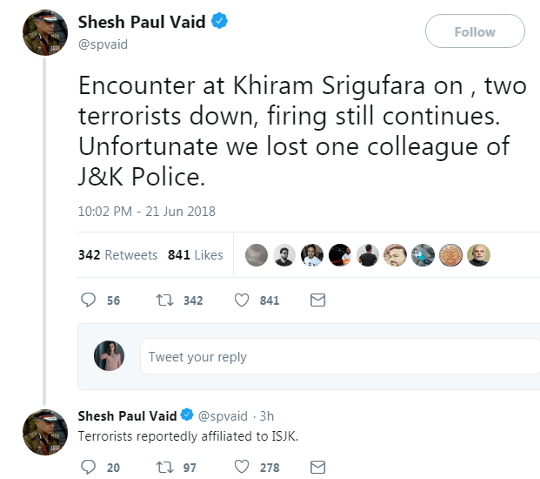Screen dimensions: 540x479
Task: Direct message the ISJK follow-up tweet
Action: [x=318, y=468]
